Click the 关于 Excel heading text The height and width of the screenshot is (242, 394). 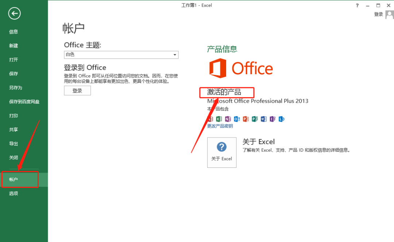click(259, 141)
